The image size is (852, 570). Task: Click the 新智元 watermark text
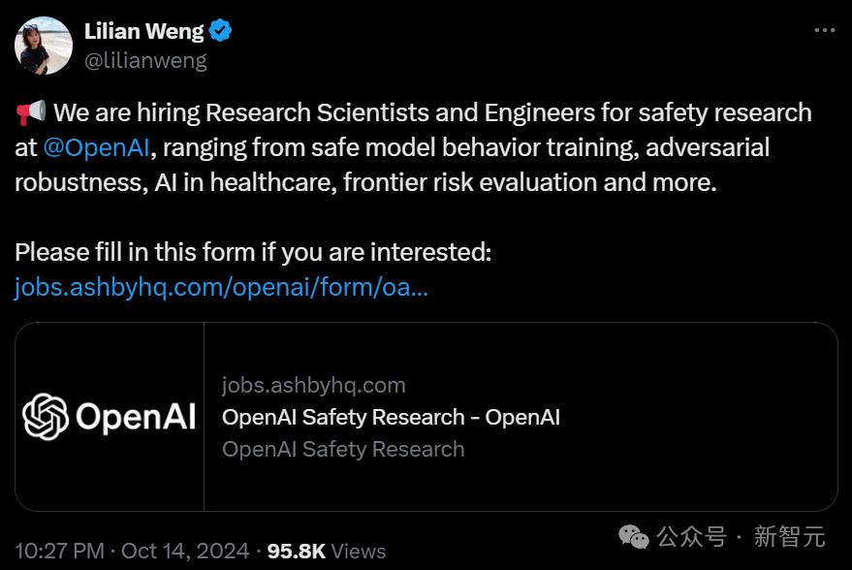[789, 536]
